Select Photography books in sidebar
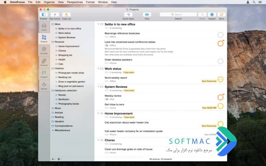The width and height of the screenshot is (266, 166). pyautogui.click(x=69, y=104)
